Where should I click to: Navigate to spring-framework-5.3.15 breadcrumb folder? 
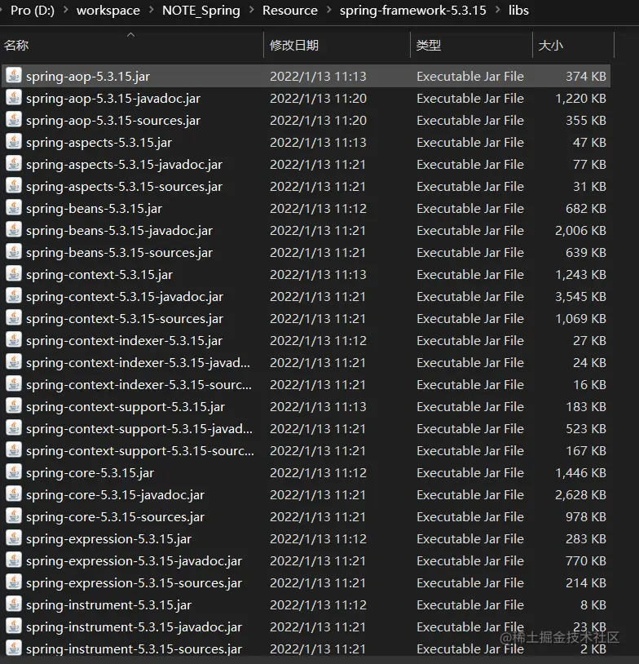tap(413, 10)
